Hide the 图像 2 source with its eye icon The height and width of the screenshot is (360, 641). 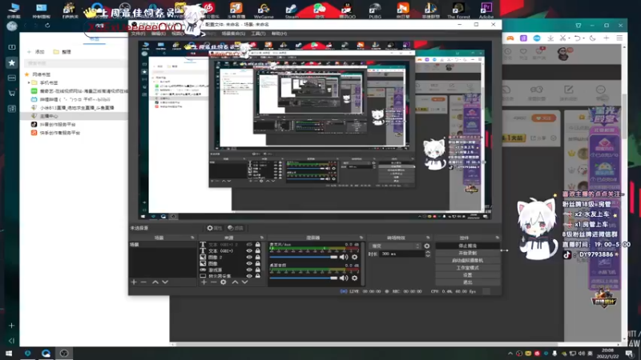click(249, 257)
